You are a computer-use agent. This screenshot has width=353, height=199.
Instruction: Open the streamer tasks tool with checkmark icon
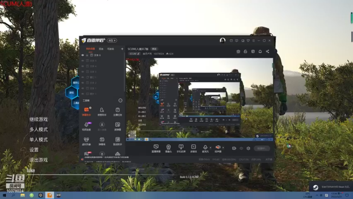coord(117,112)
